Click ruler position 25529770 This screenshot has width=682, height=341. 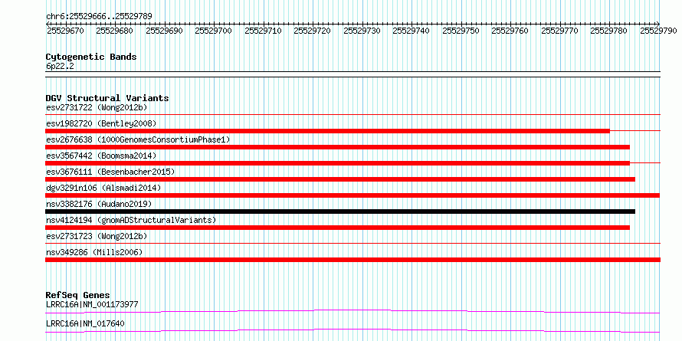tap(559, 31)
